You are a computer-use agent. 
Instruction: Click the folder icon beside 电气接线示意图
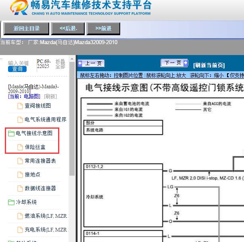[x=11, y=134]
